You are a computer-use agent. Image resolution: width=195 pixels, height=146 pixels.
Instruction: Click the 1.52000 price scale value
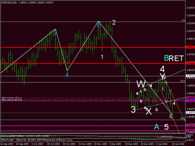pyautogui.click(x=191, y=16)
